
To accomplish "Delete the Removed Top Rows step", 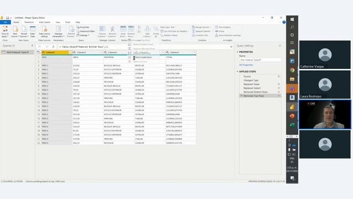I will (x=242, y=96).
